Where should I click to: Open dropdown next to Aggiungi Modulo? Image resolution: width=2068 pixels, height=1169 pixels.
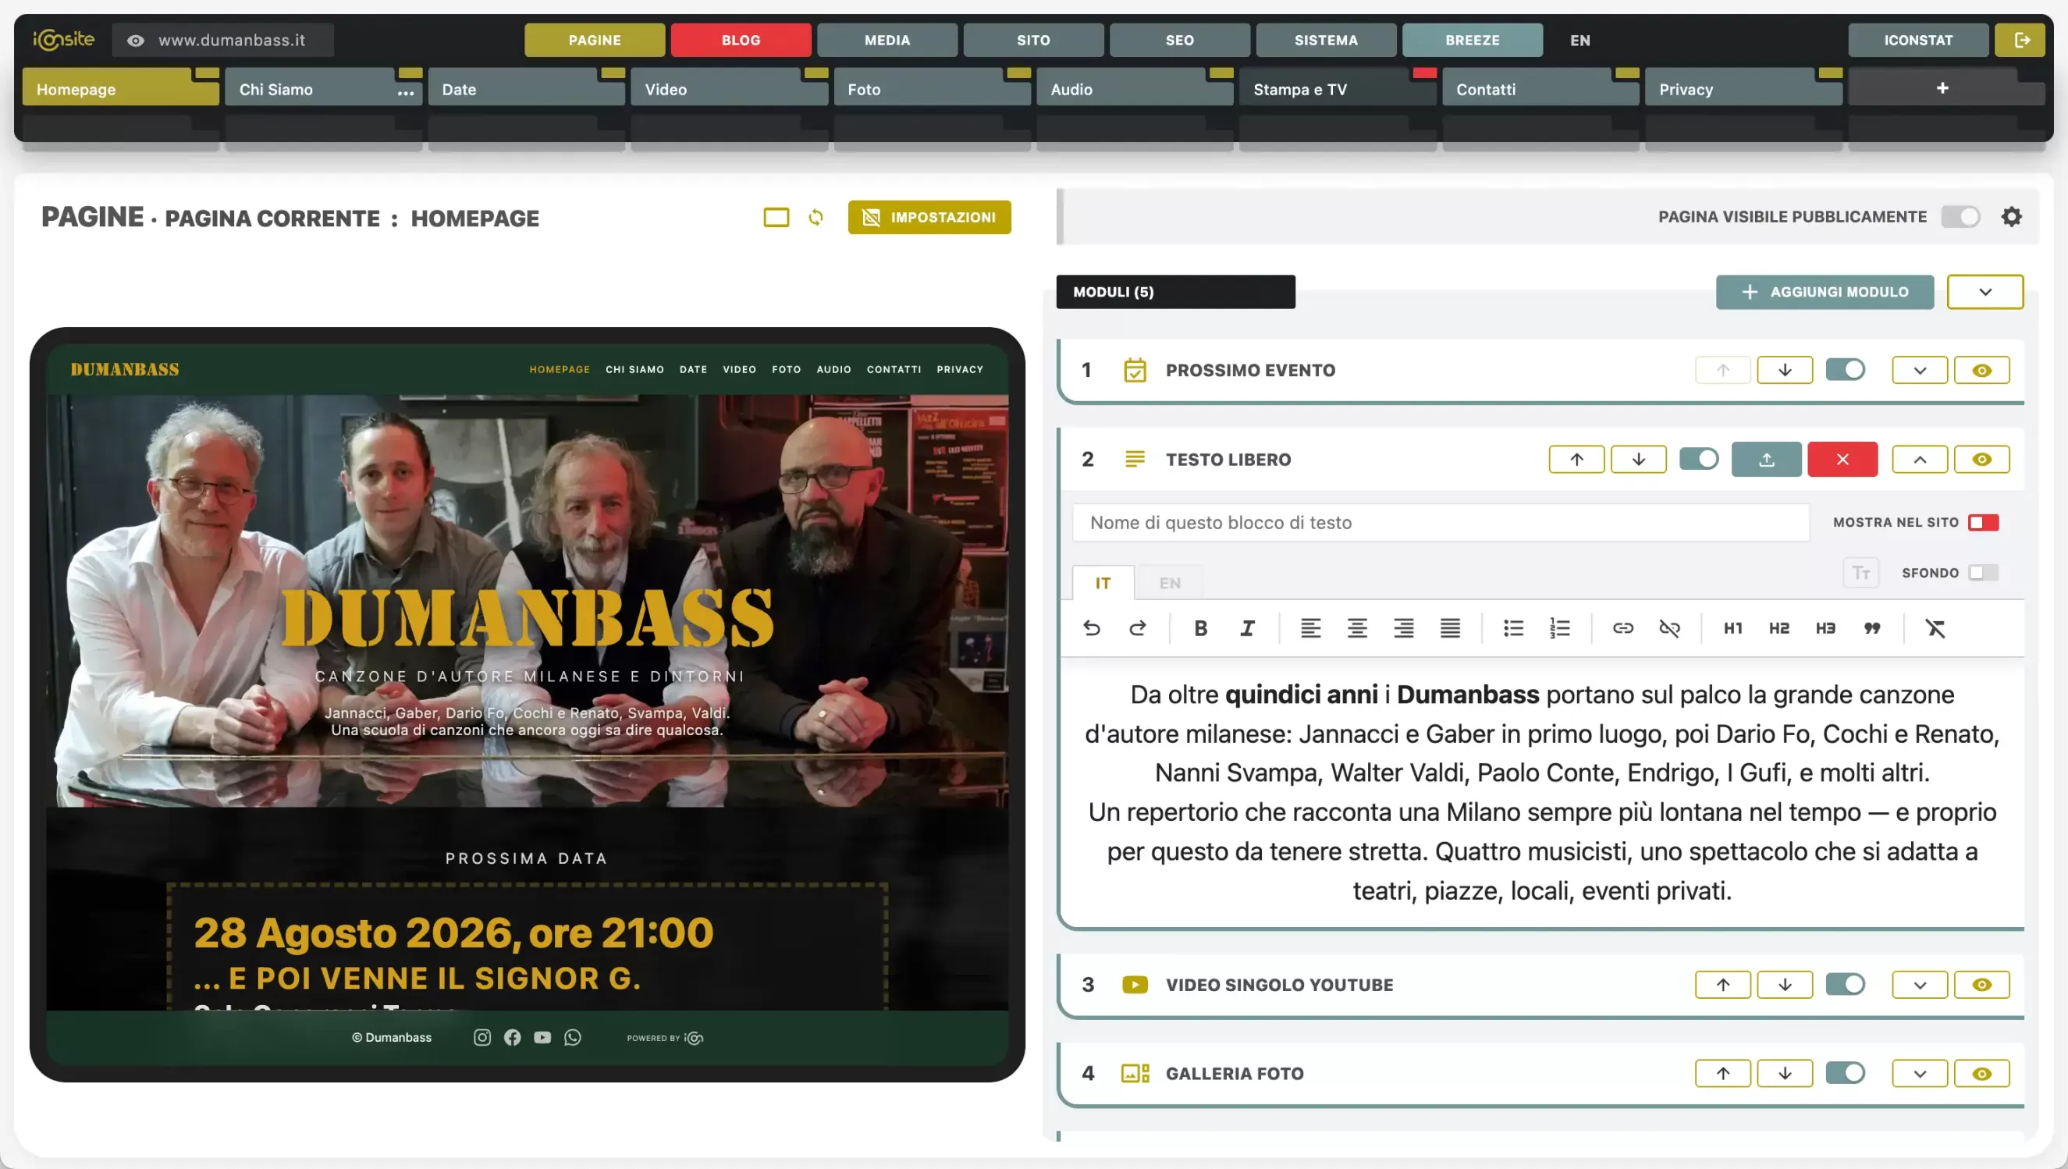click(1984, 291)
